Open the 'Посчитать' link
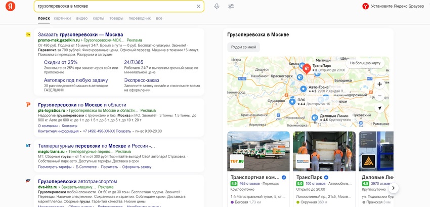Image resolution: width=430 pixels, height=207 pixels. (x=109, y=167)
